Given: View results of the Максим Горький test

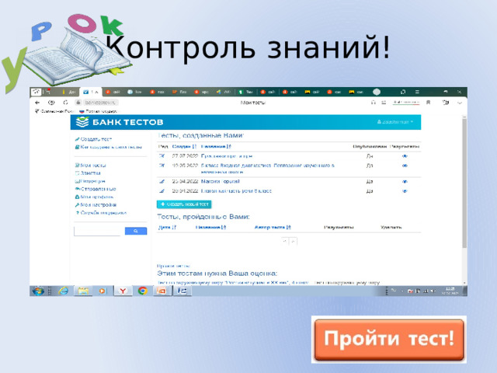Looking at the screenshot, I should [x=405, y=182].
